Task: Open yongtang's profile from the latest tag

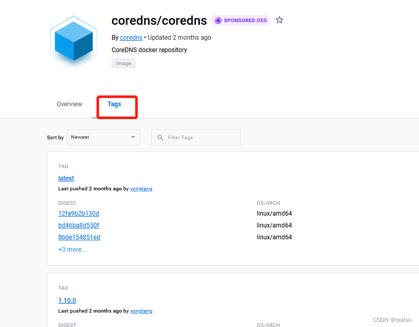Action: point(141,188)
